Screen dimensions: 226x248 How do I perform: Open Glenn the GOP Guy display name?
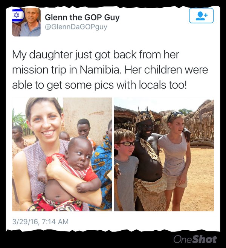click(82, 17)
